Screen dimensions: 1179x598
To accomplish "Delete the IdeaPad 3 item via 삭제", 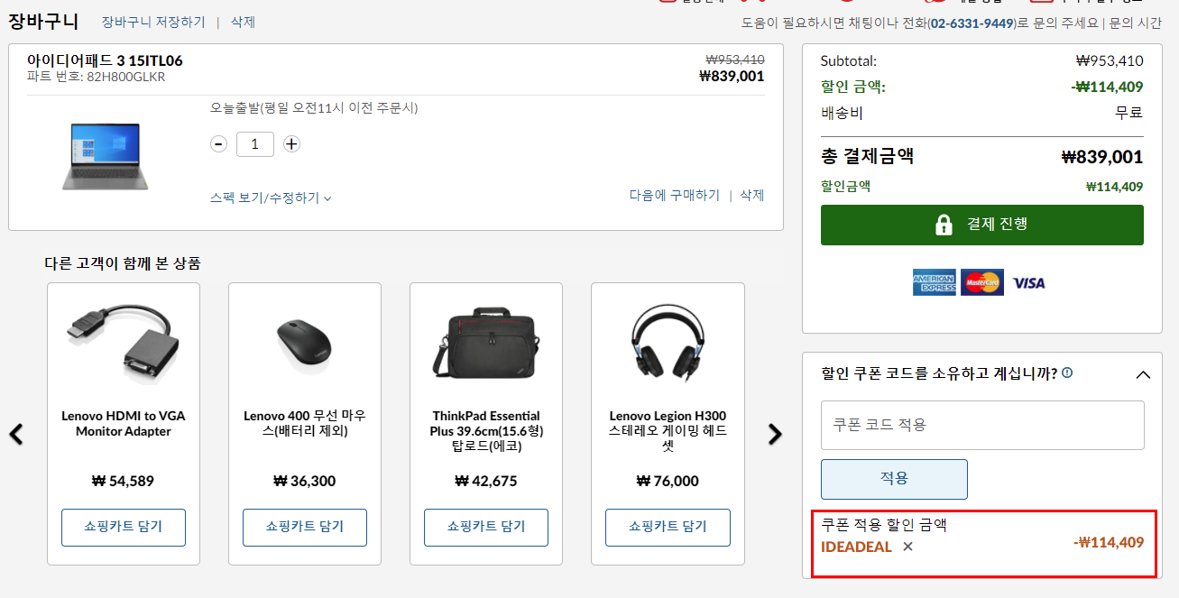I will point(752,195).
